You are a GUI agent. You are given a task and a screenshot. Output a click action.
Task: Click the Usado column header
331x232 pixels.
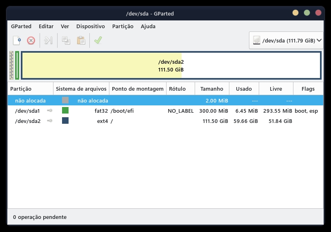244,89
